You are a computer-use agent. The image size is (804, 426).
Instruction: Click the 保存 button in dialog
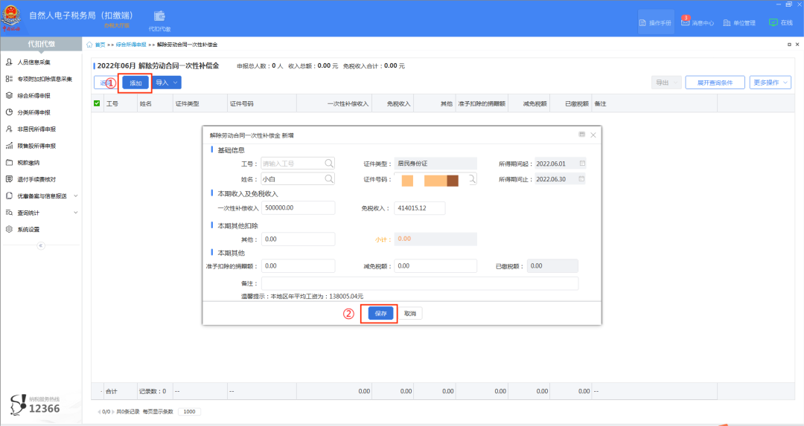click(x=380, y=314)
